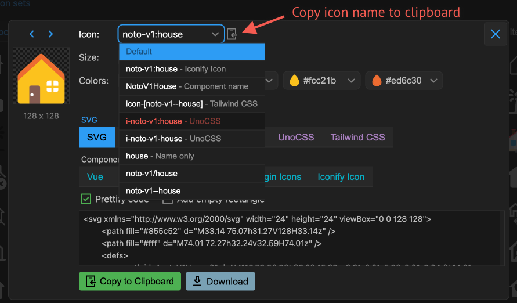The height and width of the screenshot is (303, 517).
Task: Switch to the Tailwind CSS tab
Action: tap(357, 138)
